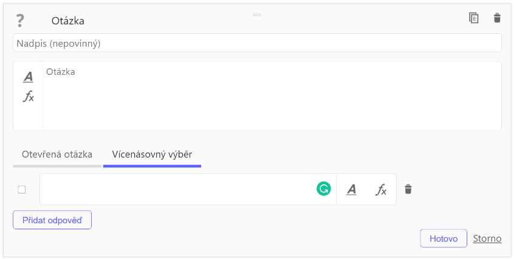Click the Grammarly icon in the answer field
514x259 pixels.
(x=324, y=189)
